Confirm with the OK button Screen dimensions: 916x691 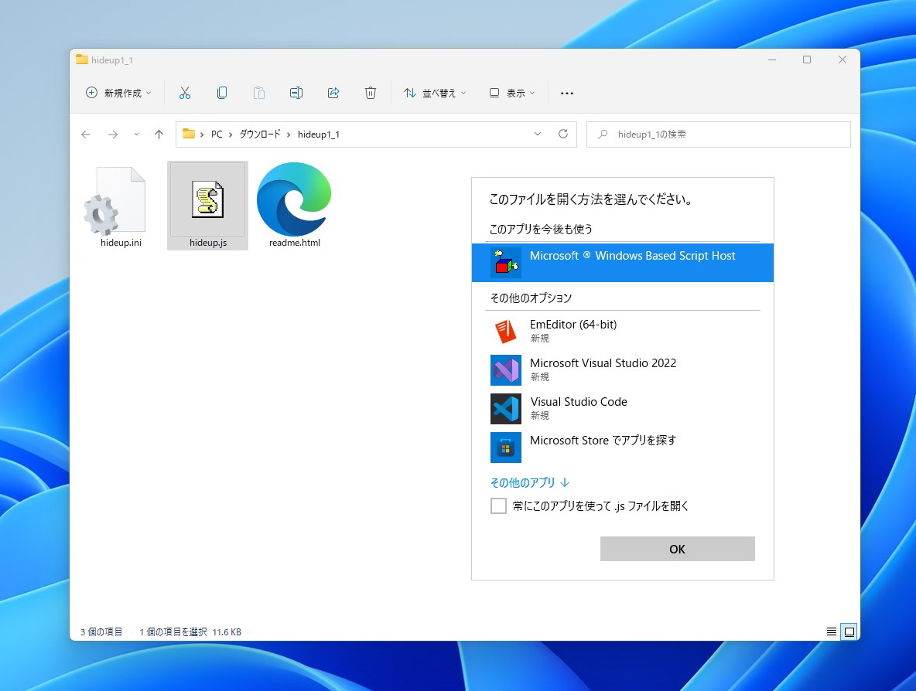[x=676, y=549]
